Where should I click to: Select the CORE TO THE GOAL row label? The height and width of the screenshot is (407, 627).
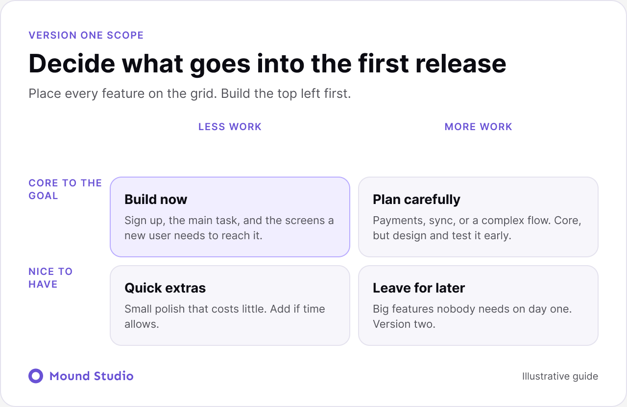(x=65, y=189)
